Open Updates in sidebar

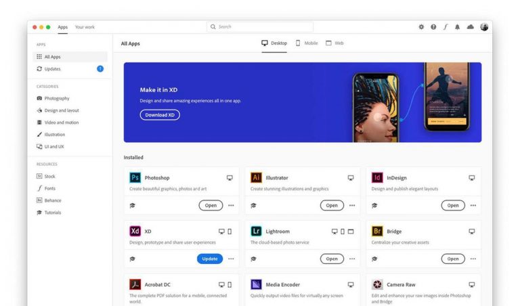point(70,69)
